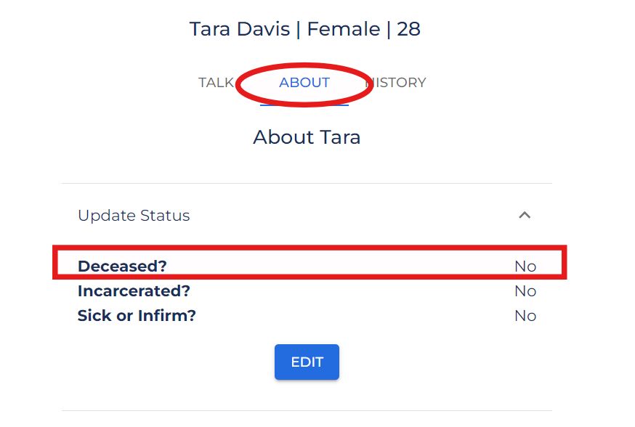Click the divider line below EDIT button
Image resolution: width=635 pixels, height=427 pixels.
coord(307,411)
